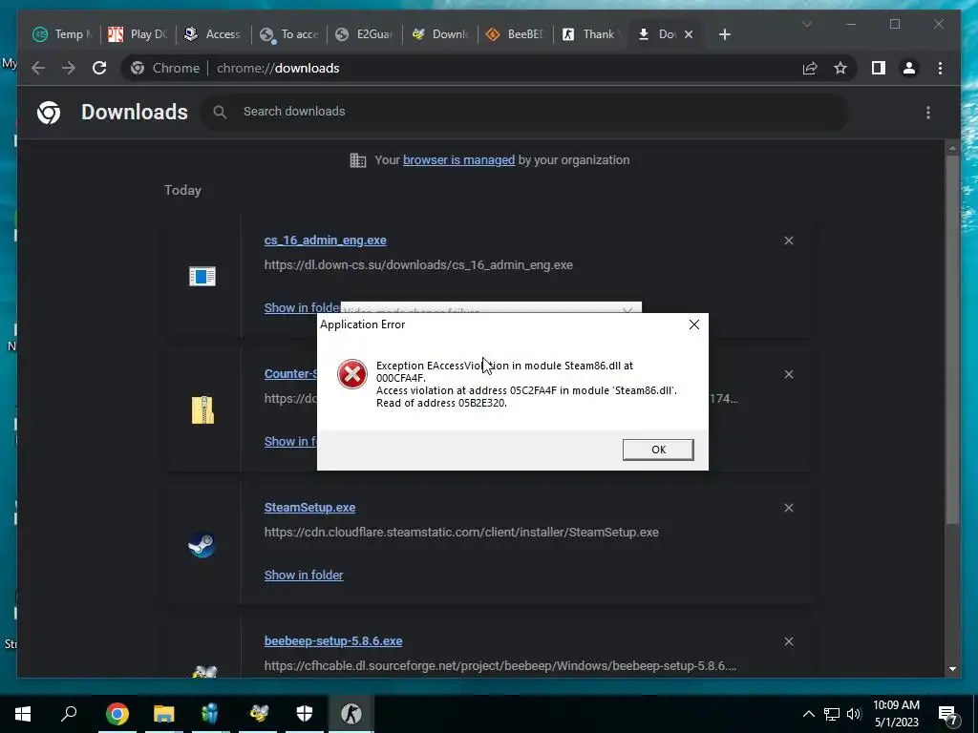Open the tab search chevron dropdown
978x733 pixels.
click(806, 24)
